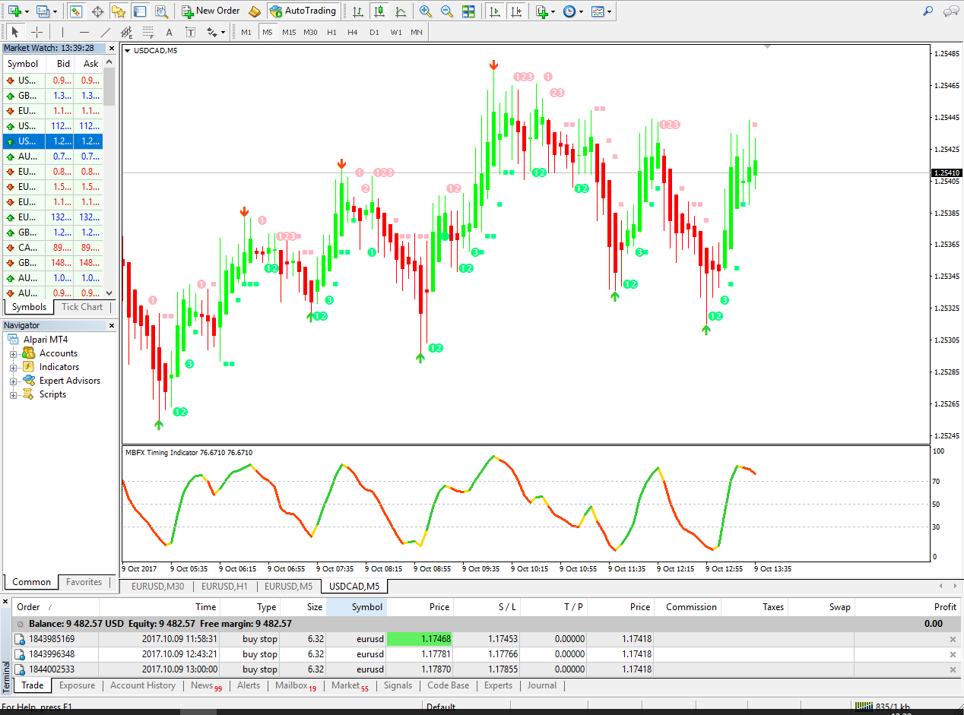Screen dimensions: 964x715
Task: Select the Text Label tool
Action: click(191, 32)
